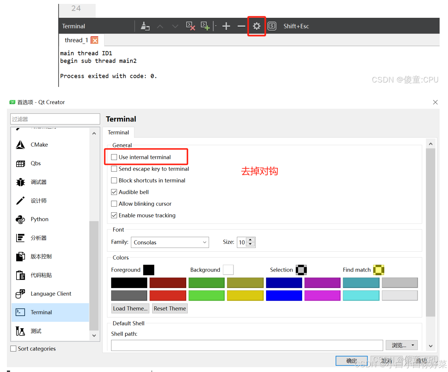Pick the Selection color swatch

(x=301, y=270)
